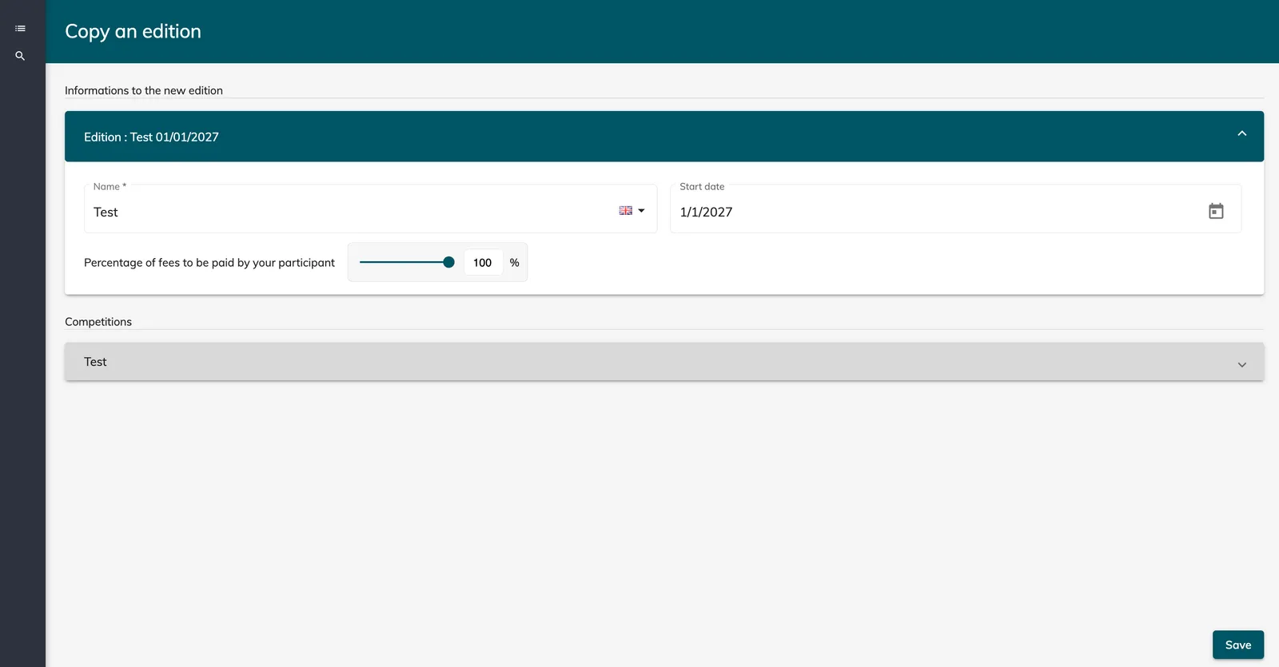Click the 'Percentage of fees to be paid' label
This screenshot has height=667, width=1279.
click(209, 262)
